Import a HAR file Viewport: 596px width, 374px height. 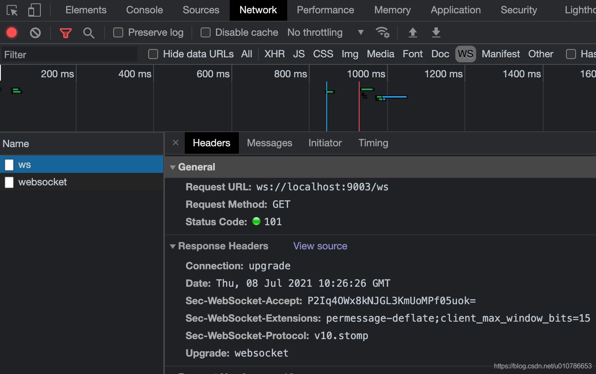tap(412, 32)
